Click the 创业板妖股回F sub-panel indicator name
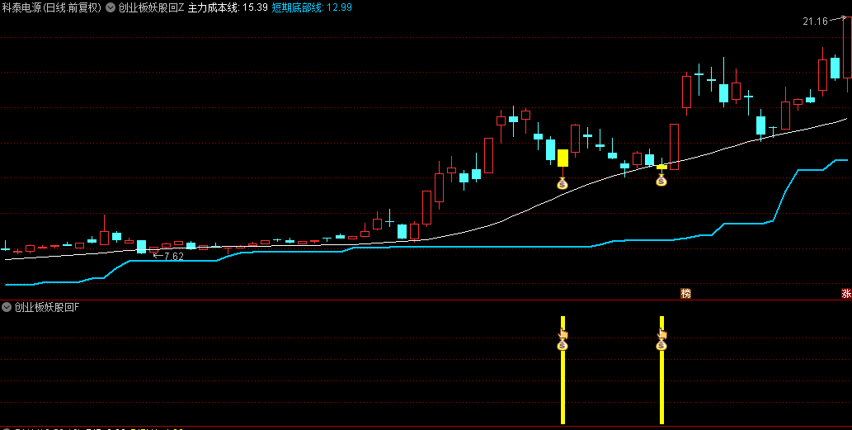The width and height of the screenshot is (852, 430). (47, 307)
